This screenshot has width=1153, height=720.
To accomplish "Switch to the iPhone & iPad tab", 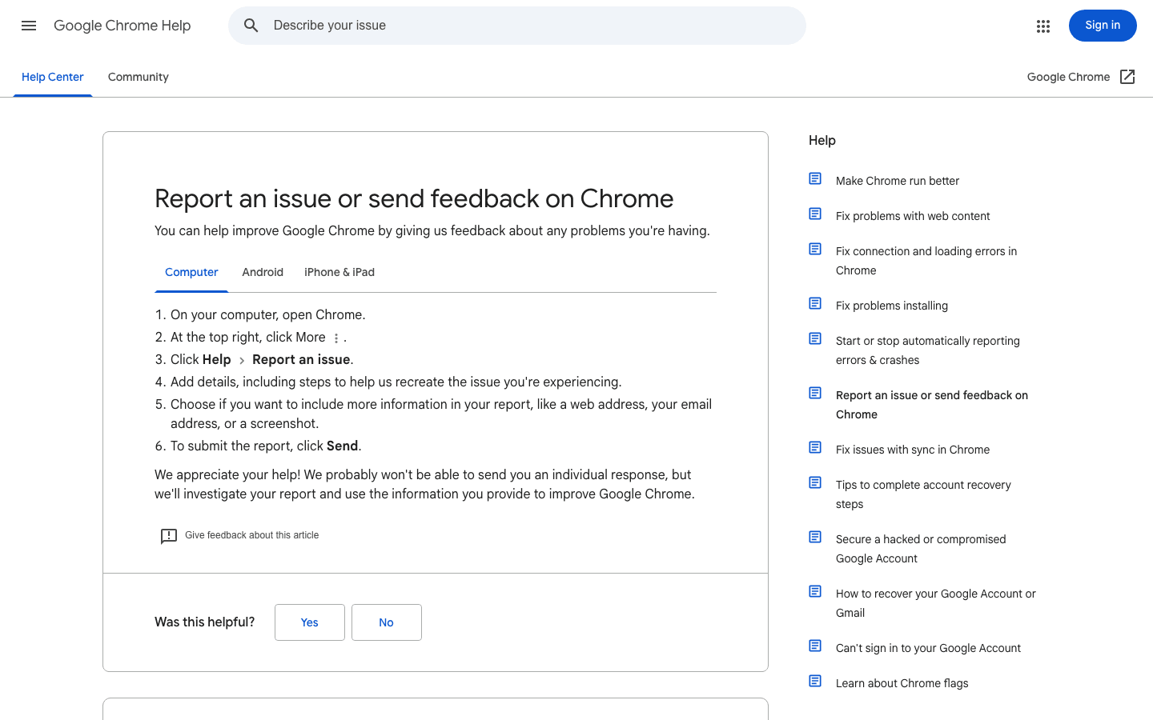I will pos(339,272).
